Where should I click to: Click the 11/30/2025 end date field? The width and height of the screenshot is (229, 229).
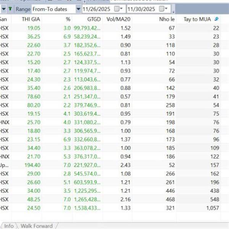(x=141, y=9)
